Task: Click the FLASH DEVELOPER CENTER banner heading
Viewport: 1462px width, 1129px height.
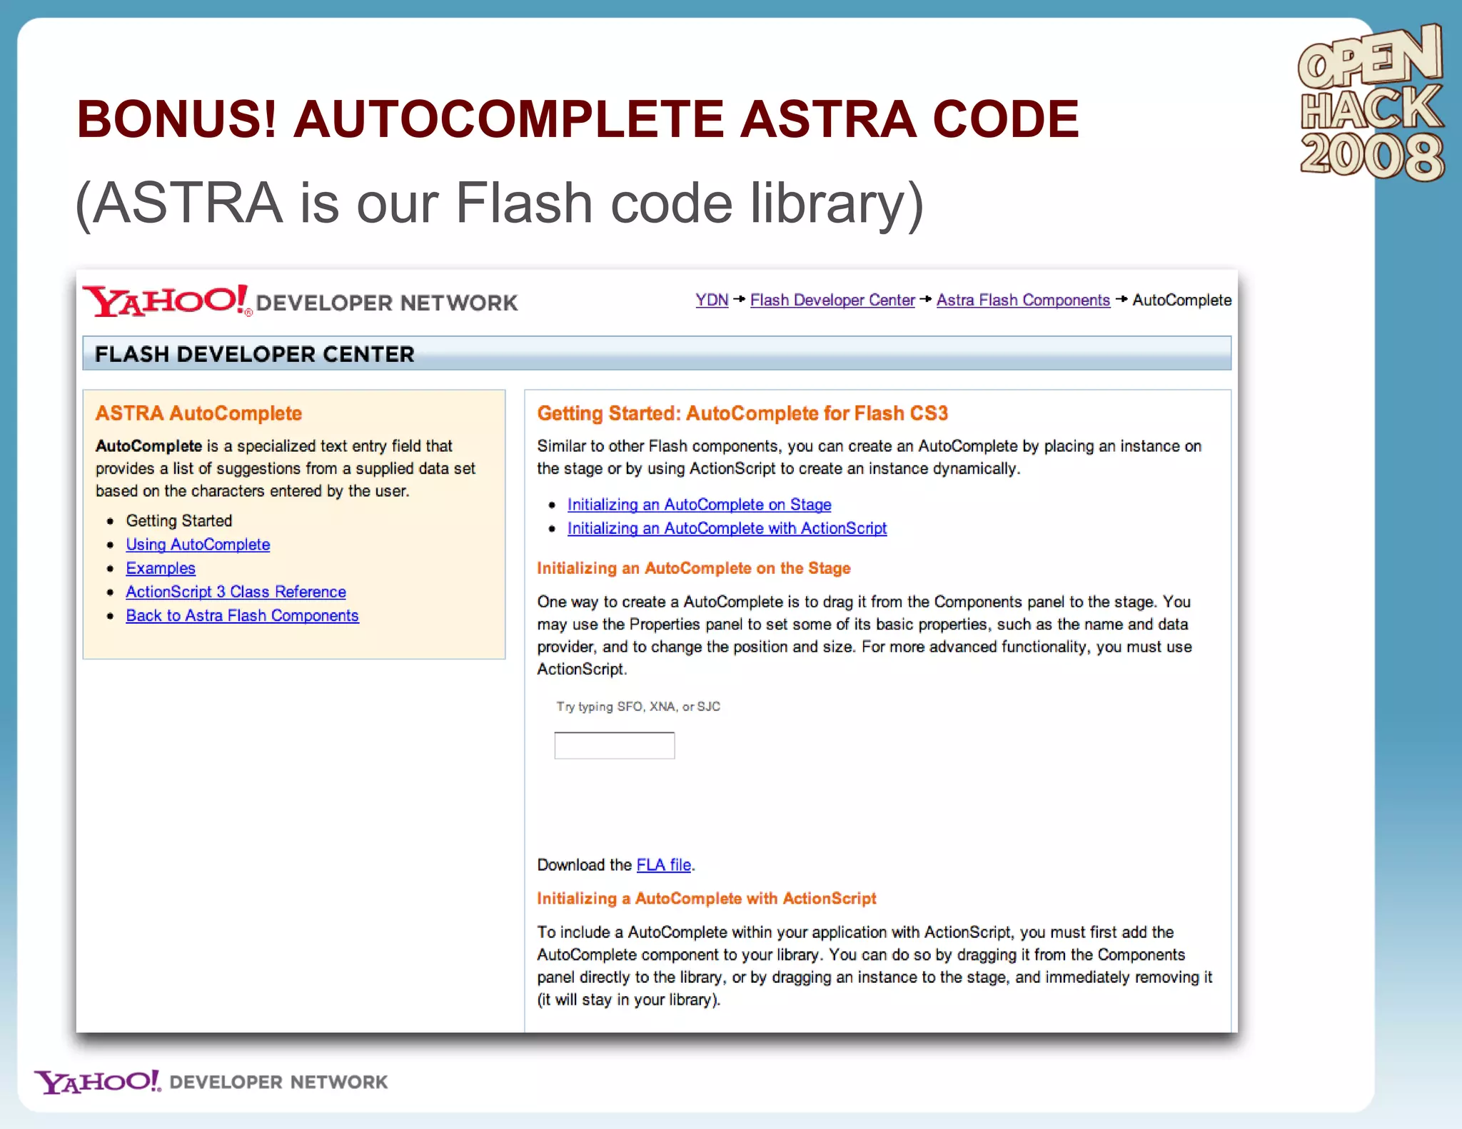Action: 255,354
